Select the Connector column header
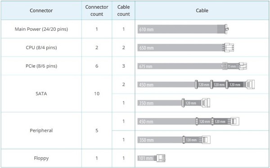This screenshot has height=168, width=270. point(41,10)
